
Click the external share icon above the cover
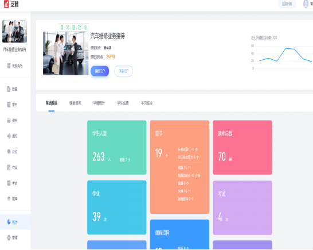[x=80, y=28]
